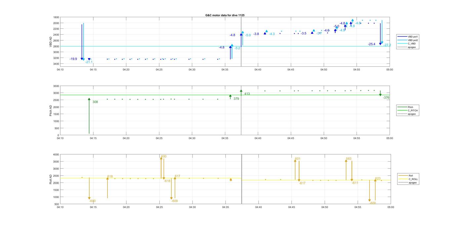463x229 pixels.
Task: Select the 'C_PITCH' legend entry
Action: pyautogui.click(x=408, y=110)
